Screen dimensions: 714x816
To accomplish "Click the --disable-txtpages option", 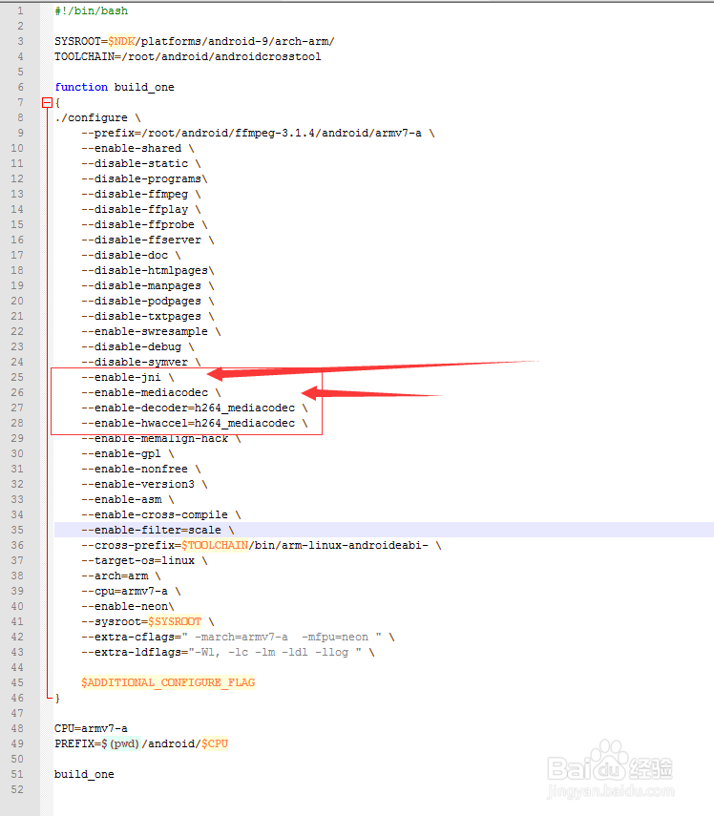I will (147, 316).
